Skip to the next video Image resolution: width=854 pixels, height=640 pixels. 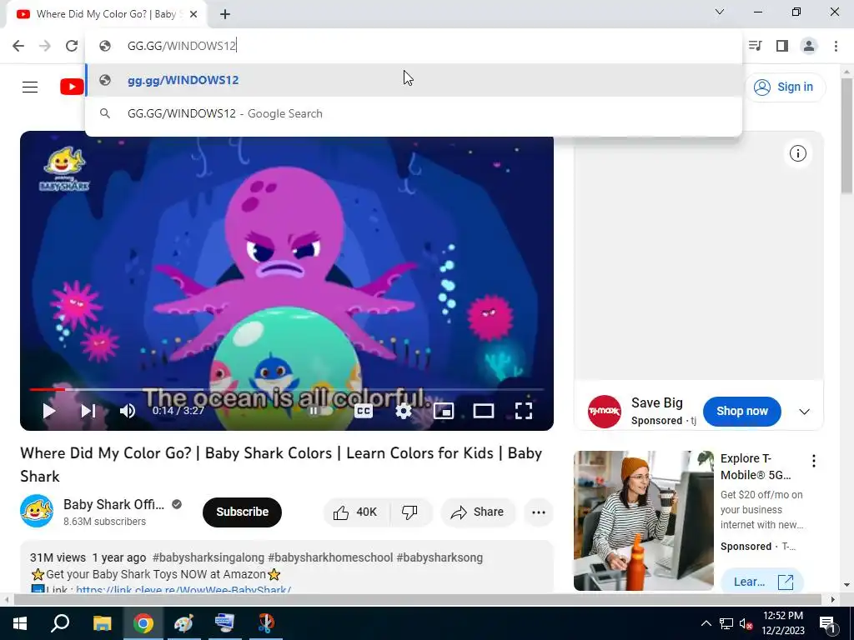(x=88, y=411)
